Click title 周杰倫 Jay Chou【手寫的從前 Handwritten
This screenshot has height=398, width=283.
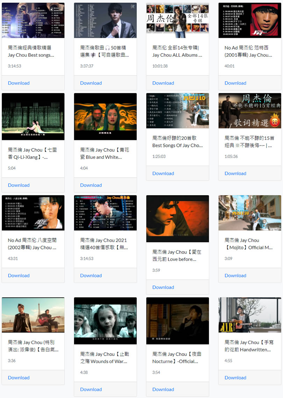[x=249, y=346]
